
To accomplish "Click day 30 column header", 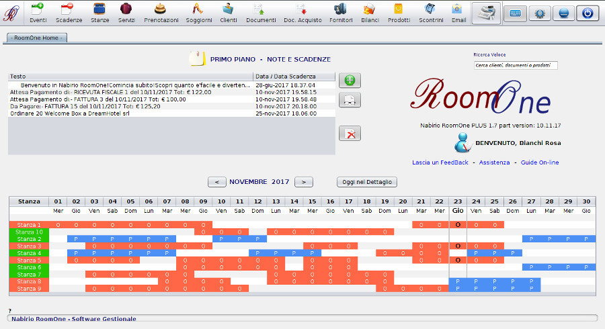I will 586,201.
